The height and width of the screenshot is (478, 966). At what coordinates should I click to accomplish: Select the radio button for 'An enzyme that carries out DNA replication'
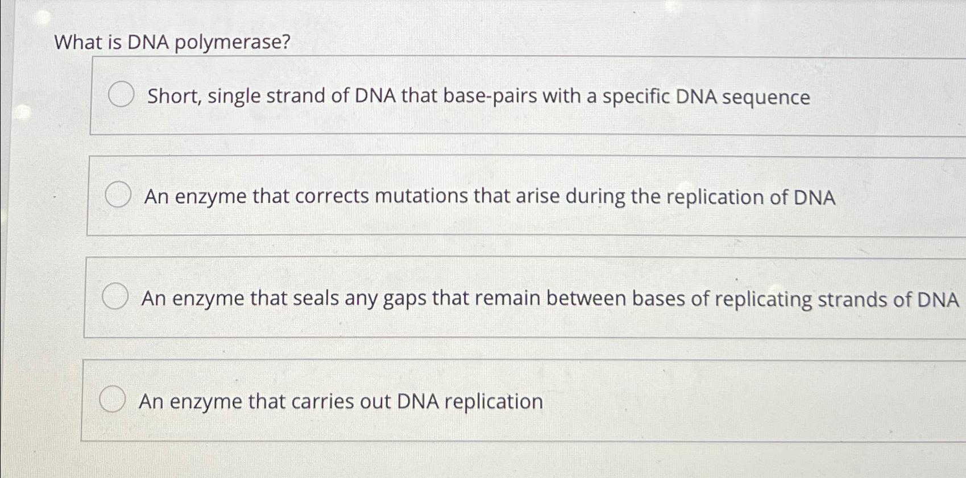[x=111, y=401]
